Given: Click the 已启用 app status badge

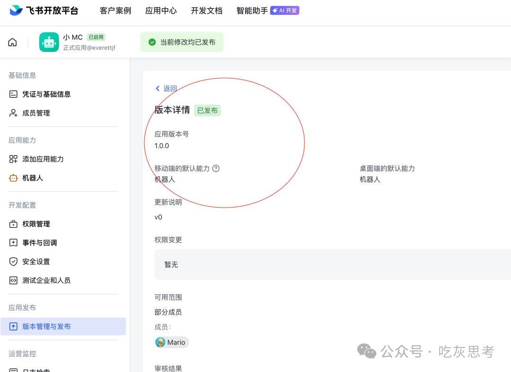Looking at the screenshot, I should pyautogui.click(x=96, y=37).
